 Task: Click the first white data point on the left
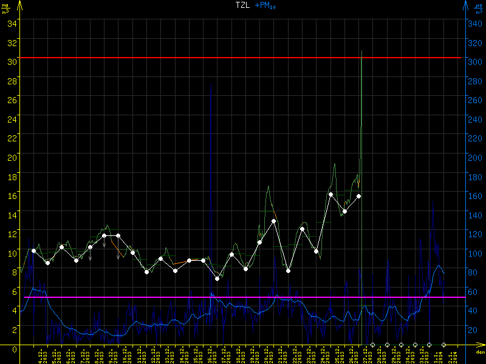(x=33, y=251)
